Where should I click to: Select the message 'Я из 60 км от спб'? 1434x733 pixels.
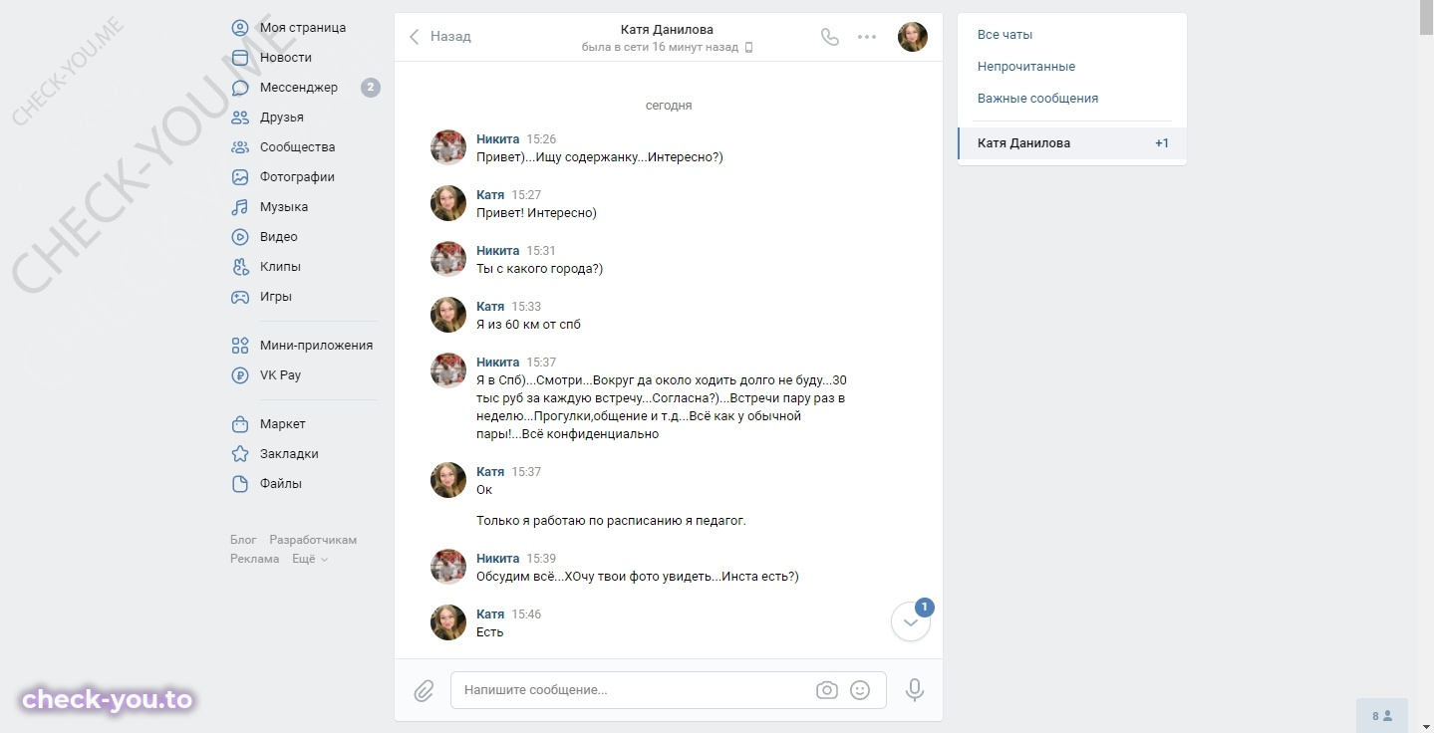[528, 325]
